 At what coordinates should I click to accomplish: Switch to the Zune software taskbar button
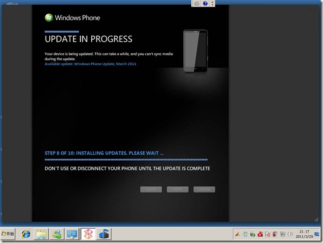(88, 234)
